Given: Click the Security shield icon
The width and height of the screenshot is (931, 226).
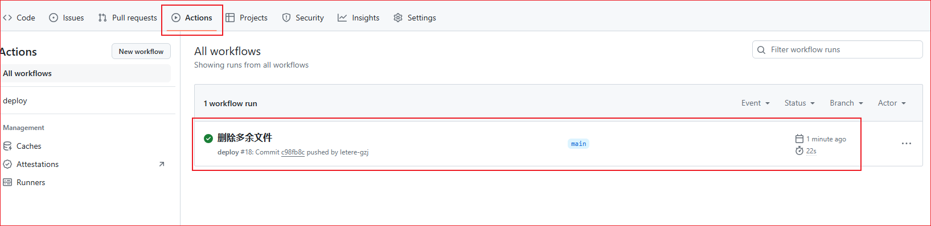Looking at the screenshot, I should pyautogui.click(x=286, y=18).
